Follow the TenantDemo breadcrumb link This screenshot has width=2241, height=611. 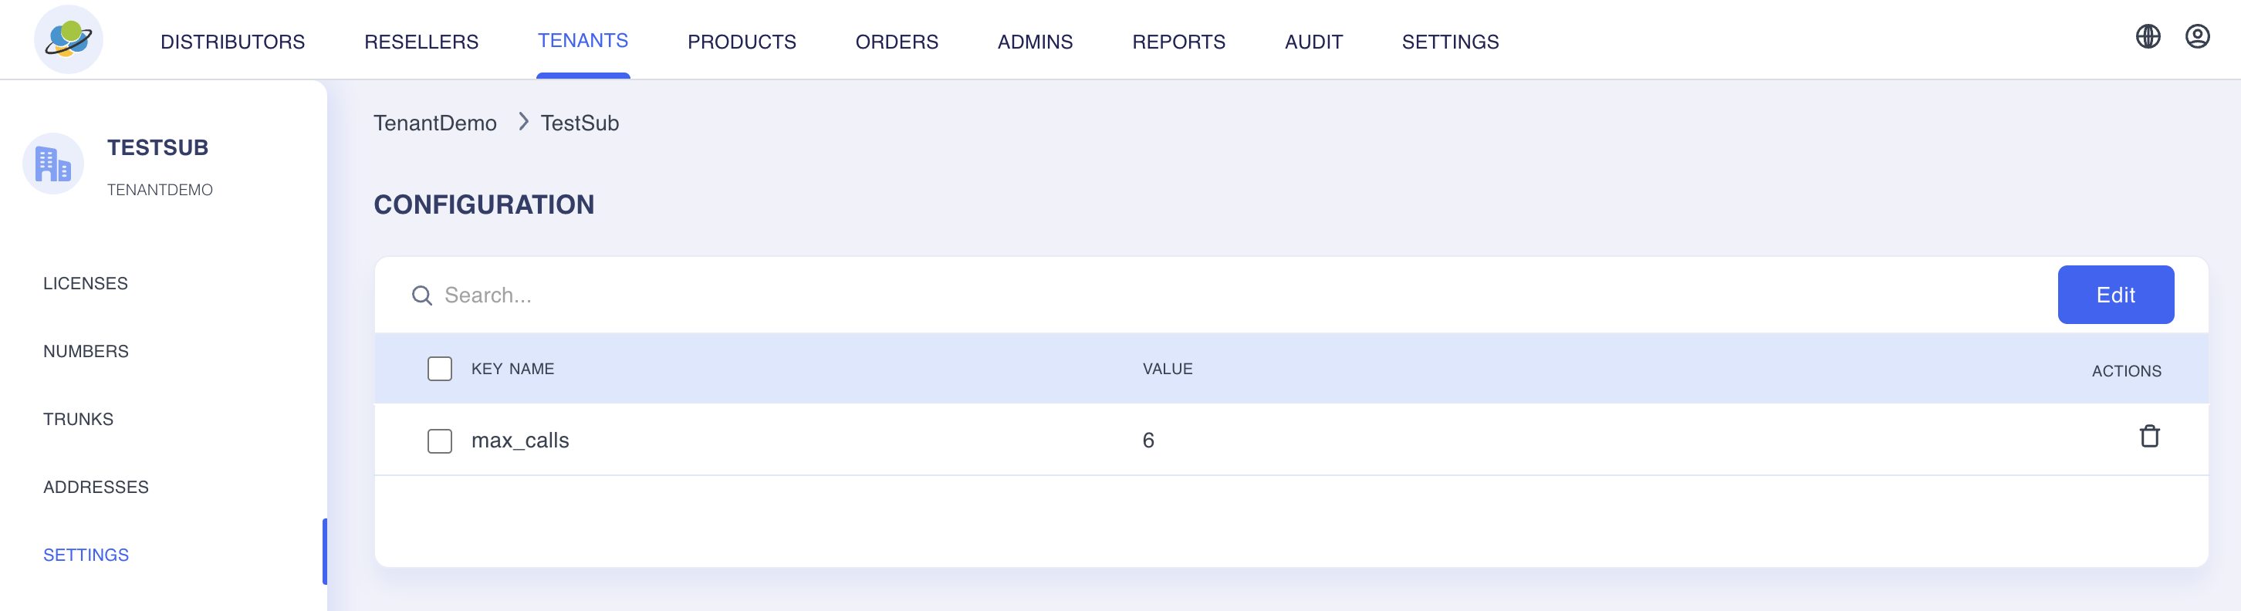tap(435, 123)
